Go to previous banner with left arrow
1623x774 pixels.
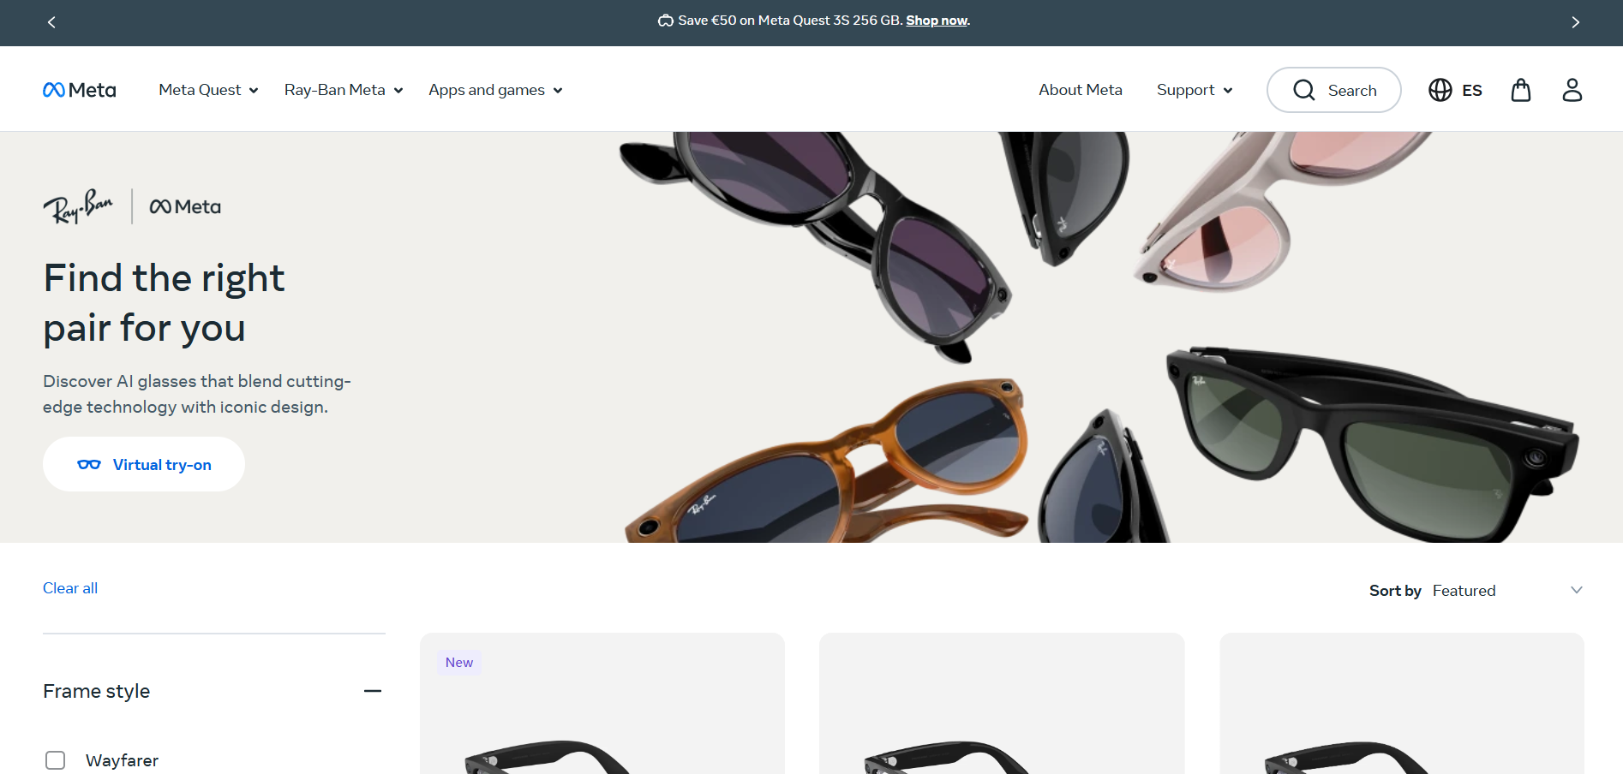pos(51,22)
